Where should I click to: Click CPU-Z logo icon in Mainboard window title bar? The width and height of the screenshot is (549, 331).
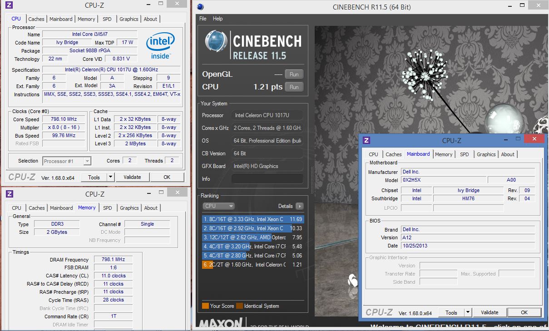pyautogui.click(x=366, y=140)
